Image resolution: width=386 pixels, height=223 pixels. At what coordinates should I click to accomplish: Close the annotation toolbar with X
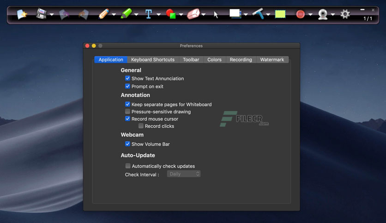point(373,10)
